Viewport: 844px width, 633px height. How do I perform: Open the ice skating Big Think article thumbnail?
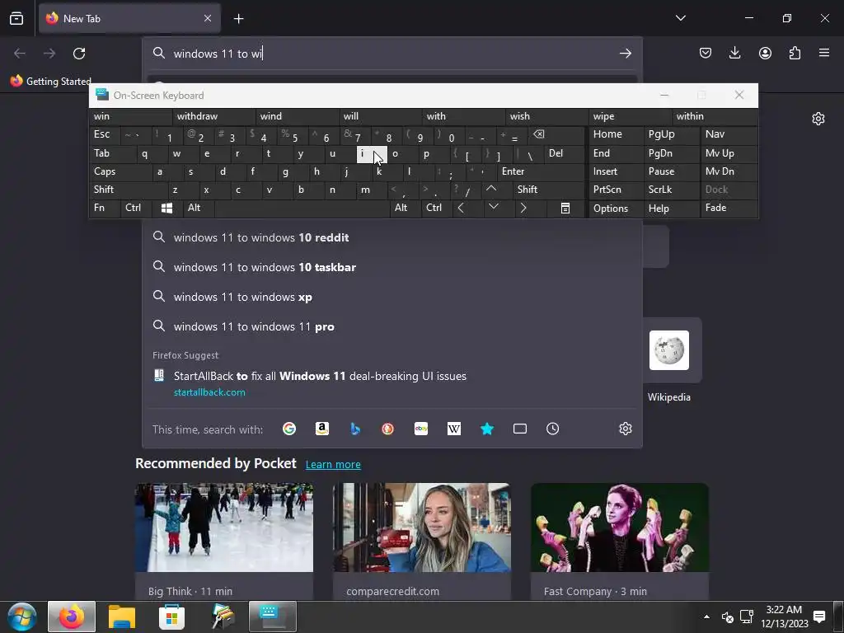[224, 527]
